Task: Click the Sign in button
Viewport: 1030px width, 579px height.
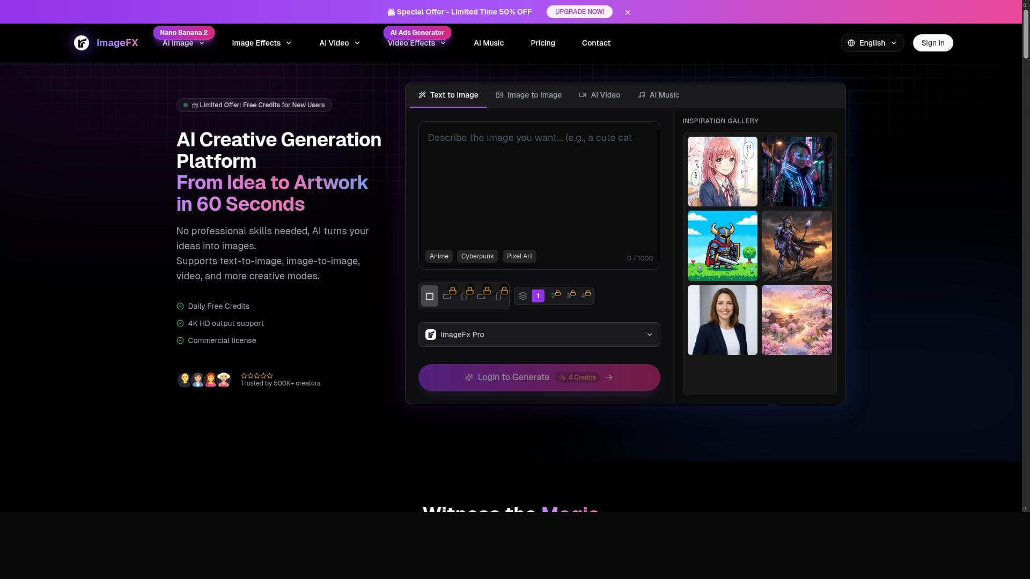Action: click(932, 43)
